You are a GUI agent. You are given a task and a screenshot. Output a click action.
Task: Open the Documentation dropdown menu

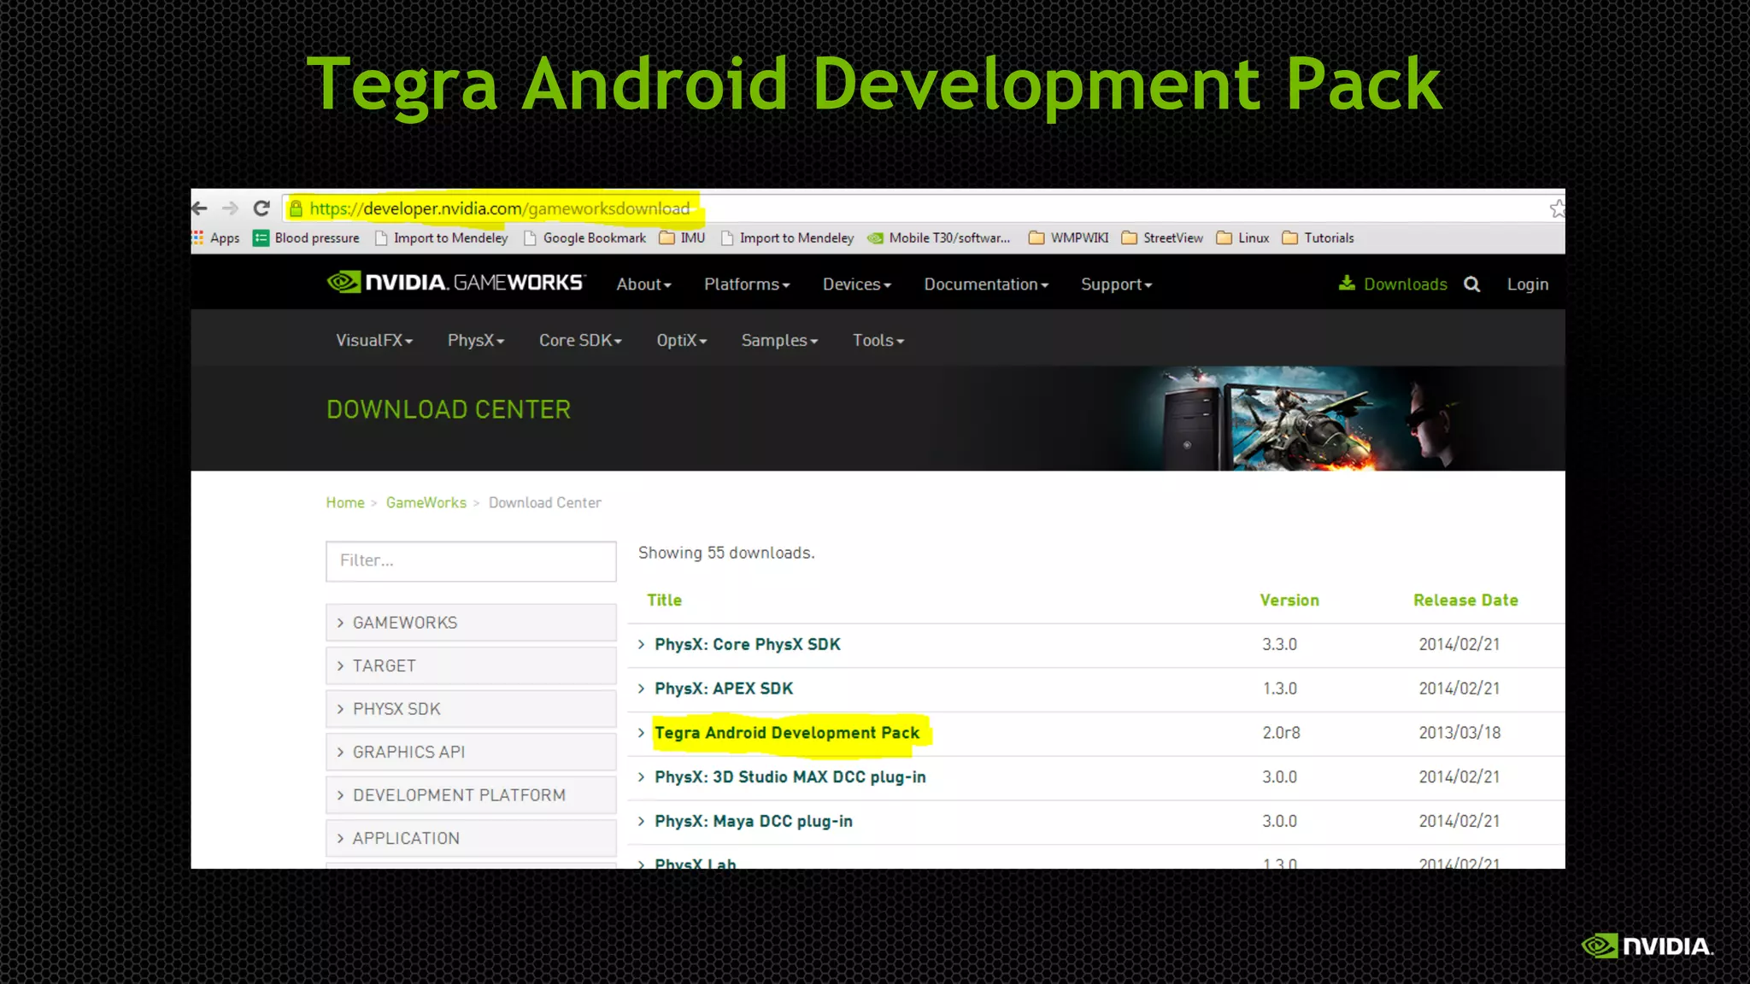[986, 284]
